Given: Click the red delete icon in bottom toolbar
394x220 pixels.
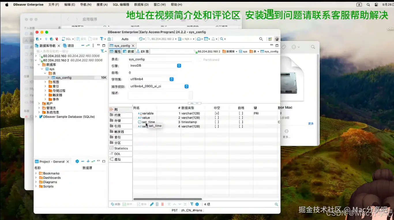Looking at the screenshot, I should 162,204.
